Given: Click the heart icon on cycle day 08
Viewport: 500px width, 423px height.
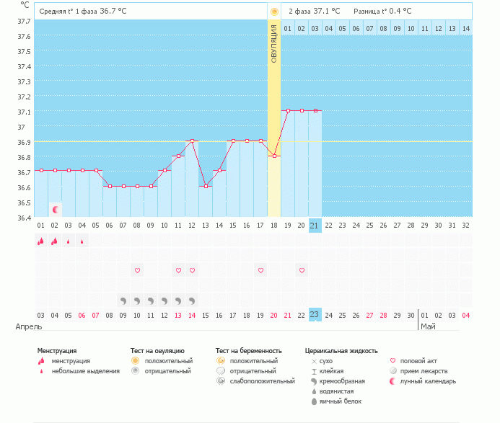Looking at the screenshot, I should 137,270.
